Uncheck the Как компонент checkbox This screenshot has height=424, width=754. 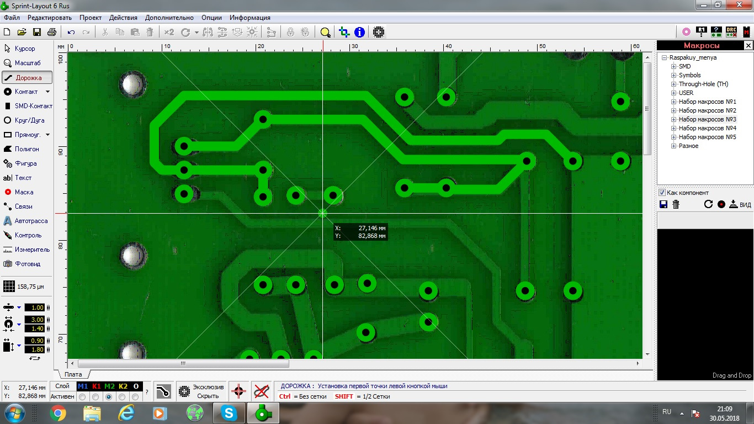click(x=661, y=192)
